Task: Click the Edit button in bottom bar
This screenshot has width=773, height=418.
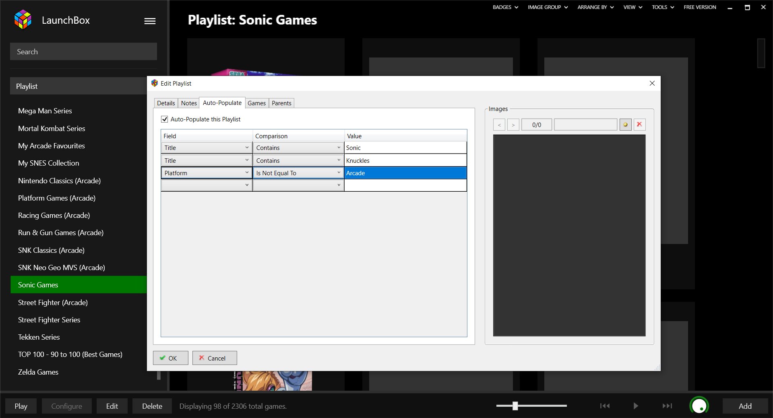Action: coord(112,406)
